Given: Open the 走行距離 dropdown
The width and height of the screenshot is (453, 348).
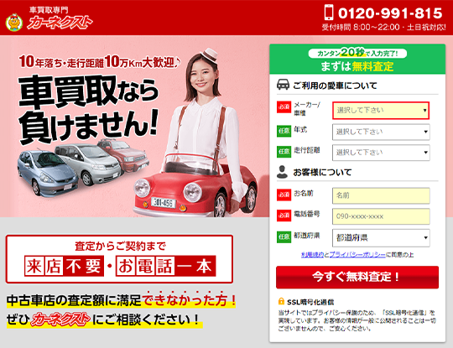Looking at the screenshot, I should tap(381, 153).
